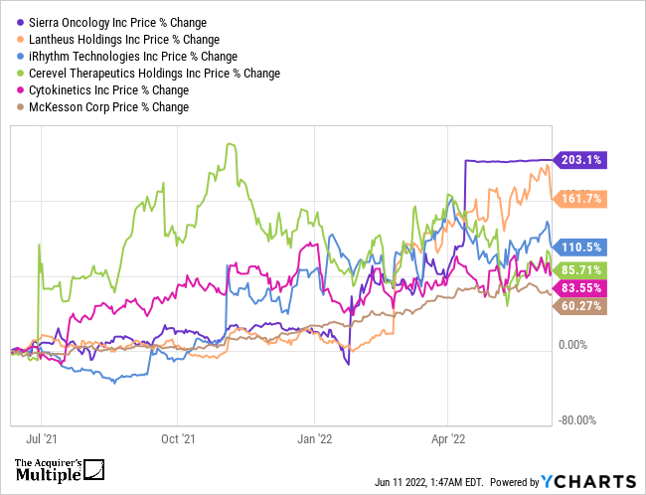
Task: Open The Acquirer's Multiple logo
Action: 59,471
